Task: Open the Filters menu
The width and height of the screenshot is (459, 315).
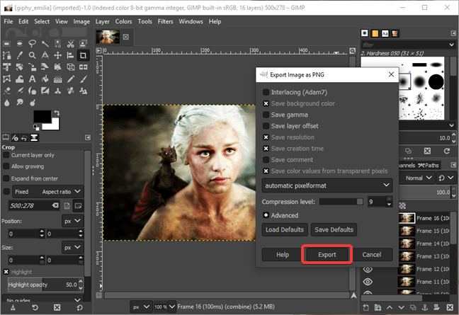Action: pyautogui.click(x=165, y=21)
